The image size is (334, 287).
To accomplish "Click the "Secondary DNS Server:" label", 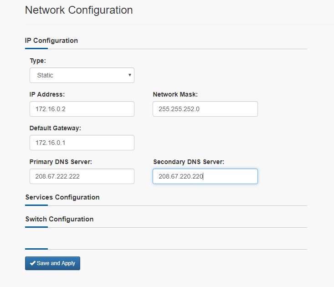I will (x=189, y=162).
